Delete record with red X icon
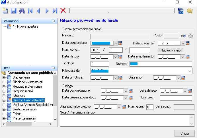Screen dimensions: 197x138 (63, 11)
